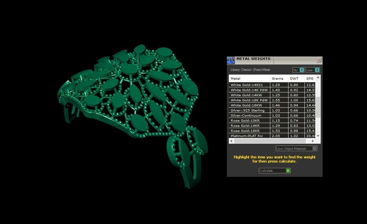
Task: Click the 2.05 grams value for Platinum
Action: pyautogui.click(x=276, y=136)
